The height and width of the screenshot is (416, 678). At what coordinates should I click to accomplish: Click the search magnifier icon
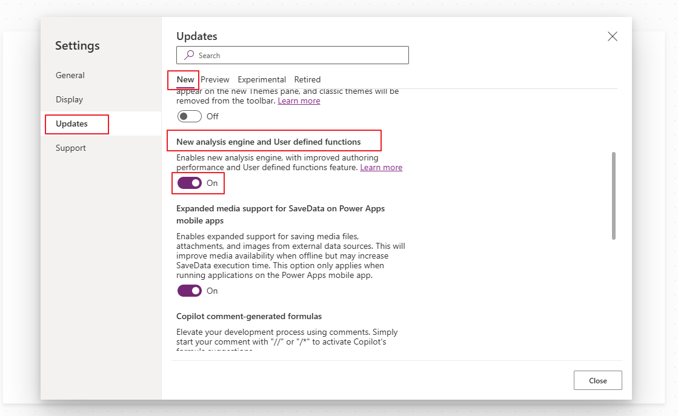coord(189,55)
